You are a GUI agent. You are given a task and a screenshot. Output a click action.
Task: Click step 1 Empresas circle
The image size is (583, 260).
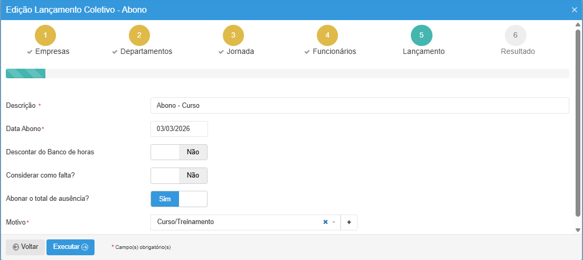click(x=45, y=35)
